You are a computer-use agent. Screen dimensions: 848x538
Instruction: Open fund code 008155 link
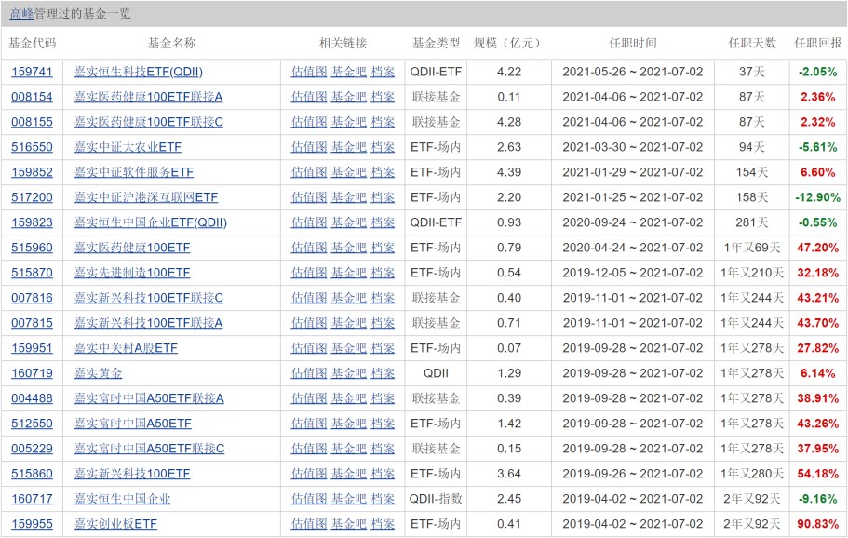[33, 122]
